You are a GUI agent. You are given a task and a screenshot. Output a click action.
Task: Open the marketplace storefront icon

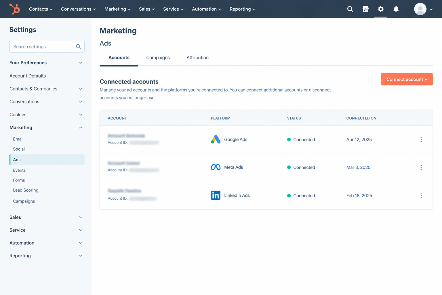(365, 9)
